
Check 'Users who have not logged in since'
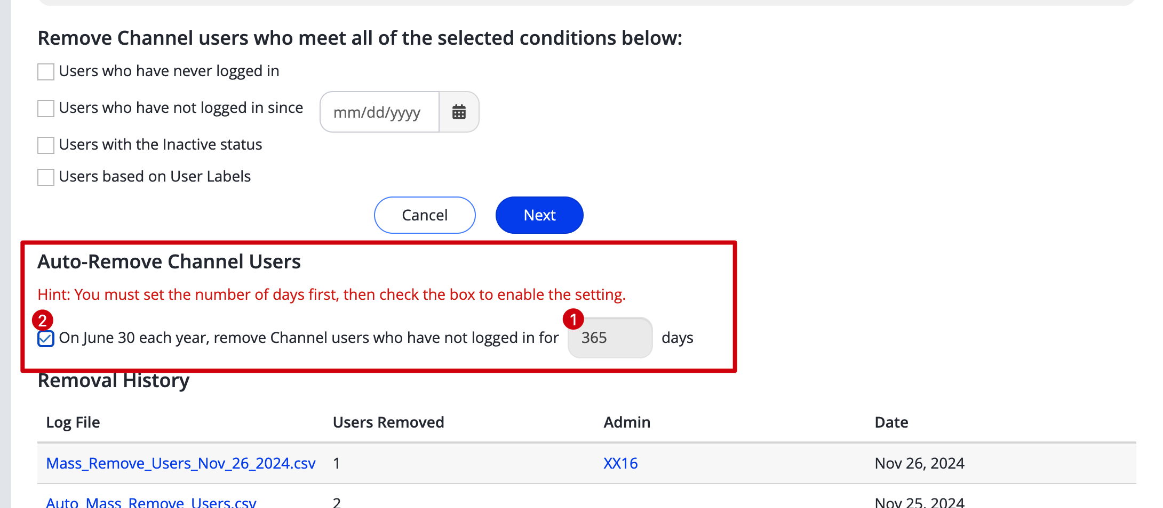click(x=46, y=108)
